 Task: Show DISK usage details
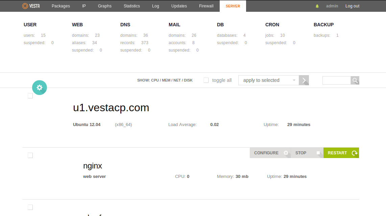(188, 80)
